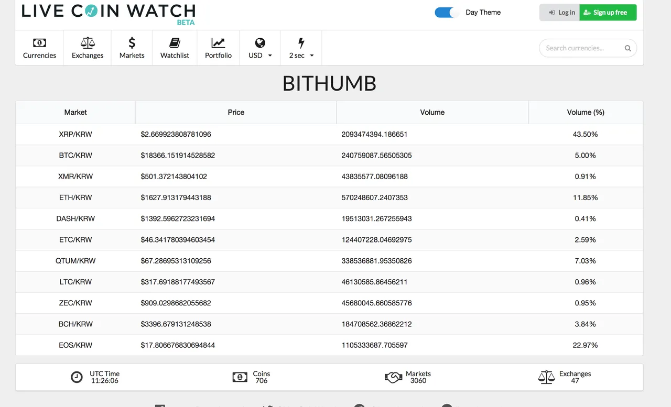Select the EOS/KRW market cell
671x407 pixels.
point(75,345)
